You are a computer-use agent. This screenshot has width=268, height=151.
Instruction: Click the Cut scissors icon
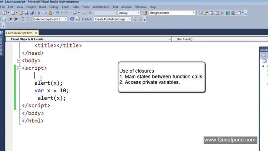(39, 13)
